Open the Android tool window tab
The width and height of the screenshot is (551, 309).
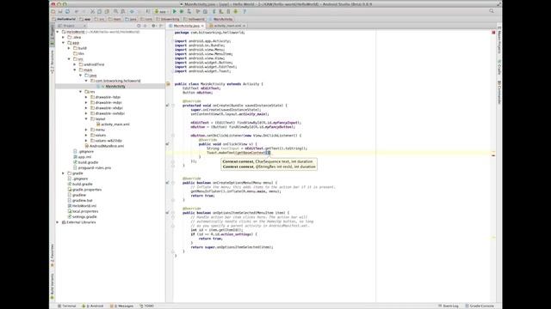point(93,306)
